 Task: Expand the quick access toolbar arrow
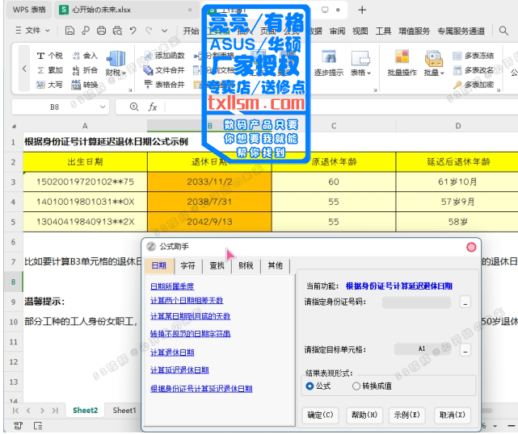[x=165, y=31]
